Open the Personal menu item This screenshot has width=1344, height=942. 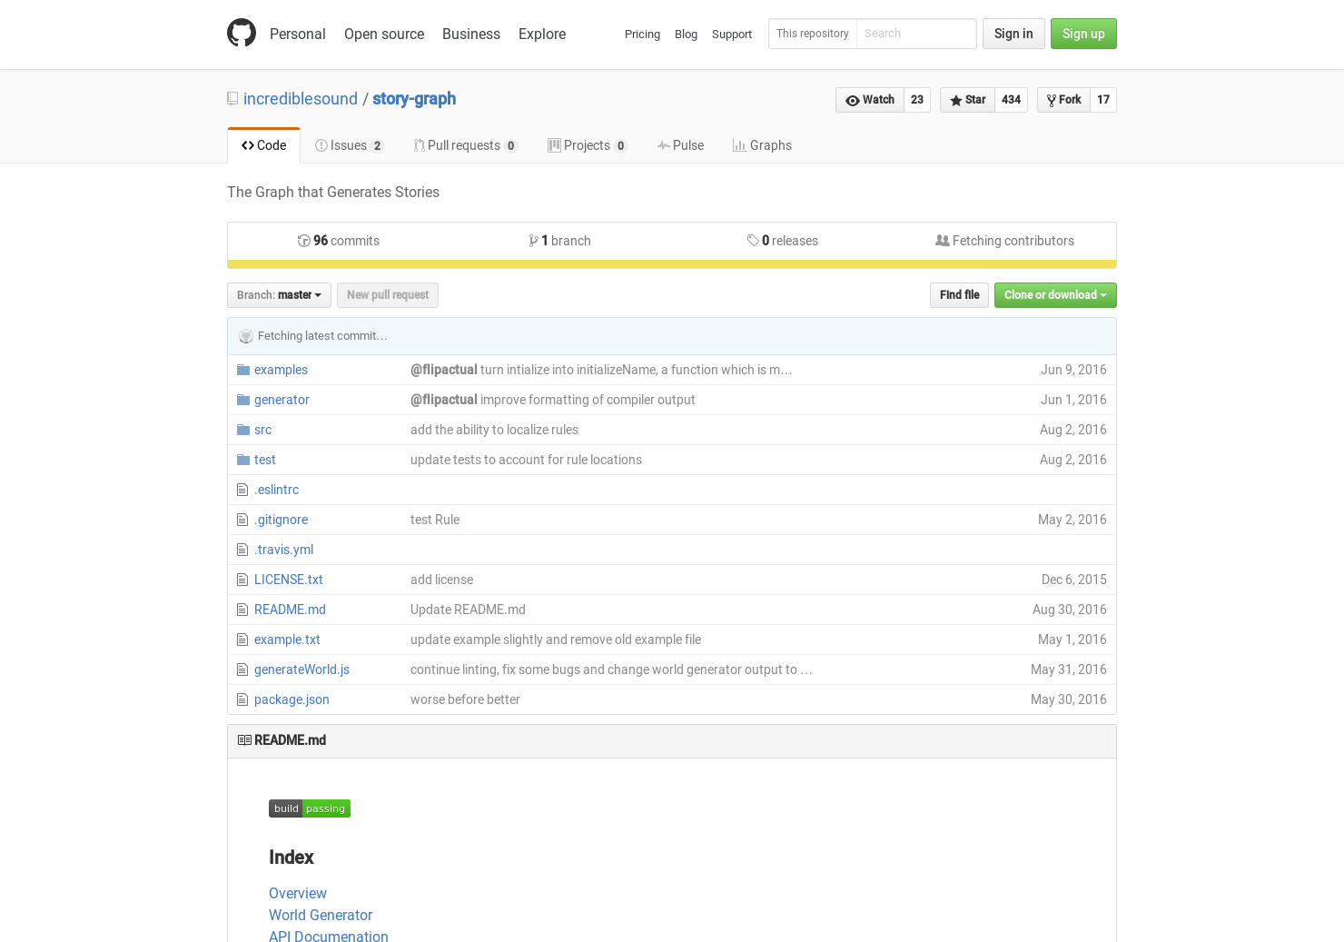coord(298,34)
